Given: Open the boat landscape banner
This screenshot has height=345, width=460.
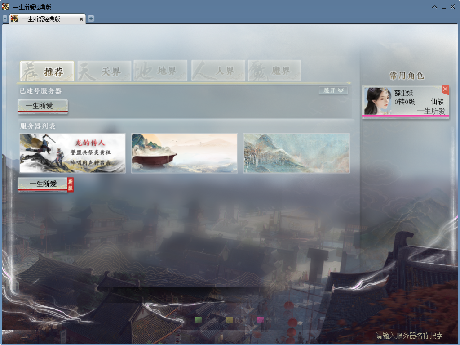Looking at the screenshot, I should click(x=184, y=153).
